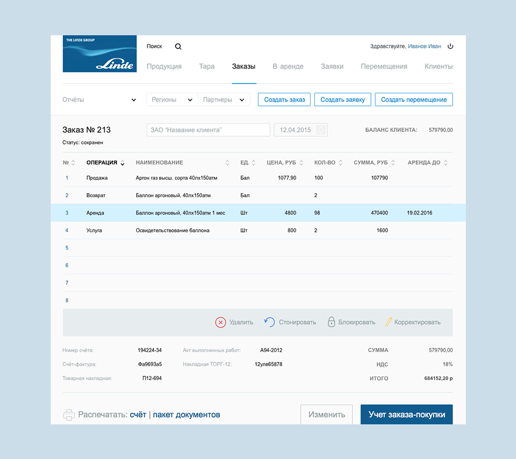Click the Корректировать pencil icon
Screen dimensions: 516x459
(x=388, y=322)
